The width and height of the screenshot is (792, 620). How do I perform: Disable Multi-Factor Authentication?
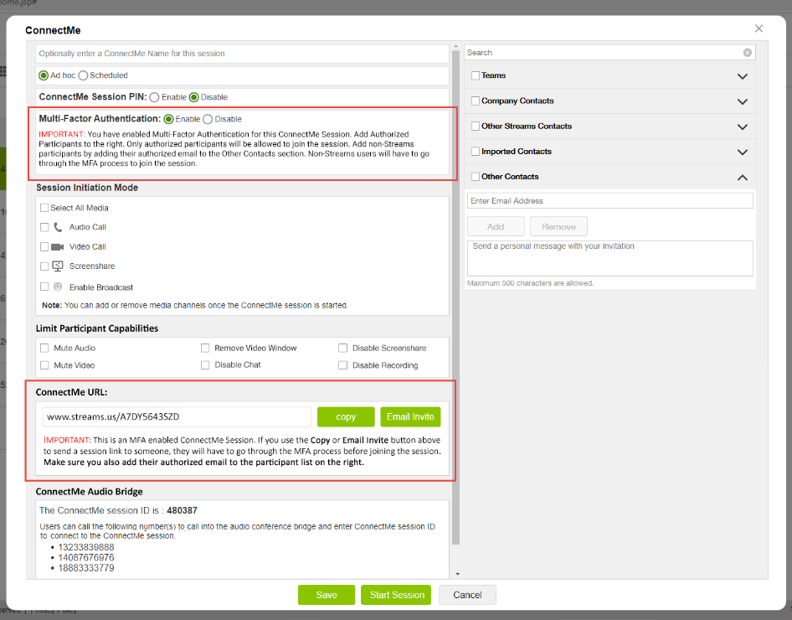pyautogui.click(x=208, y=119)
